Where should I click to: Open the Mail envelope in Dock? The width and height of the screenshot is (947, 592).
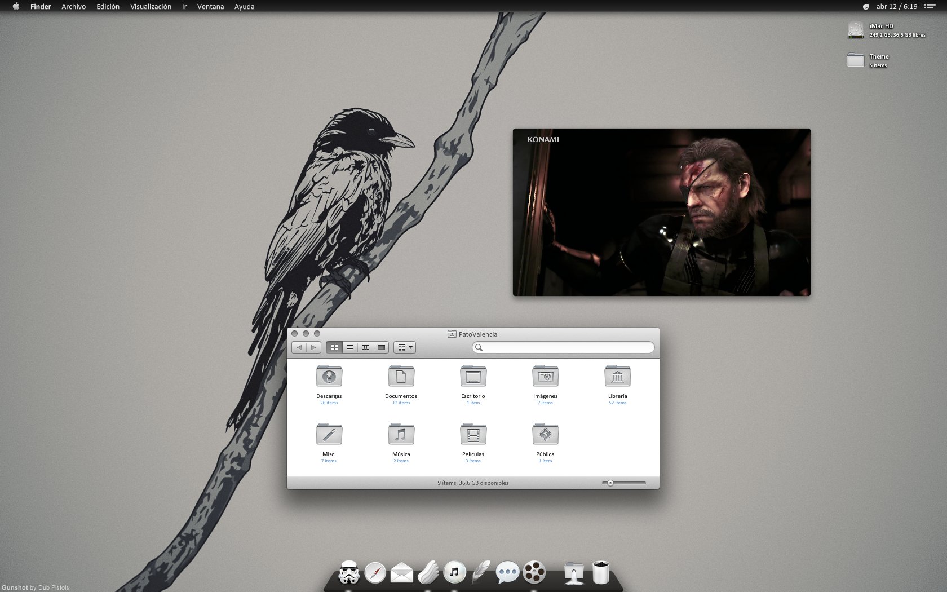pyautogui.click(x=402, y=573)
